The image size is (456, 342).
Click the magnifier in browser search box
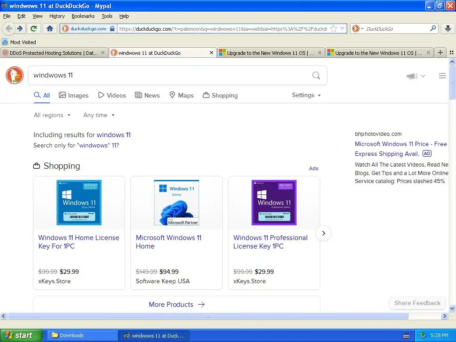[433, 28]
